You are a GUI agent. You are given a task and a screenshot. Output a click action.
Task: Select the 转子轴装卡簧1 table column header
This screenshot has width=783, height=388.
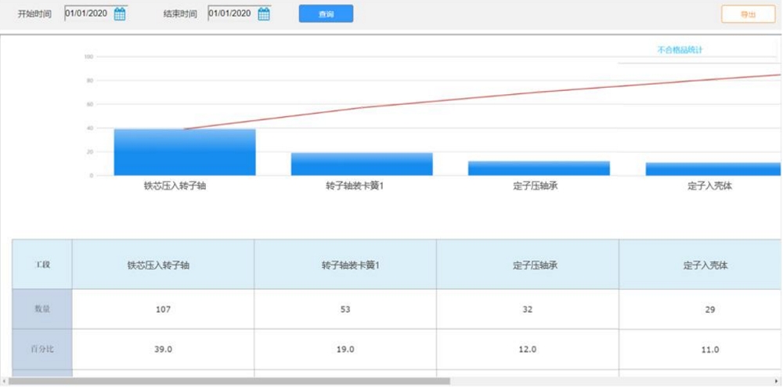[x=345, y=265]
